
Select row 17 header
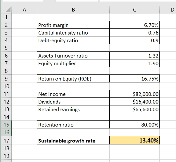[6, 140]
